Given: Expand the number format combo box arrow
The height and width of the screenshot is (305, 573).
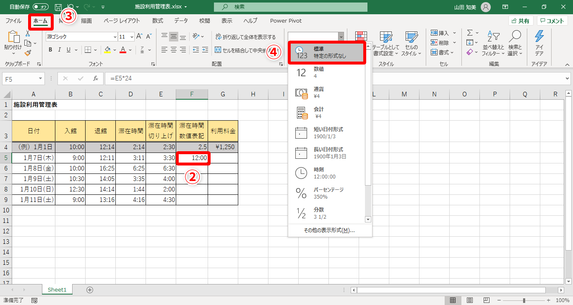Looking at the screenshot, I should coord(341,36).
